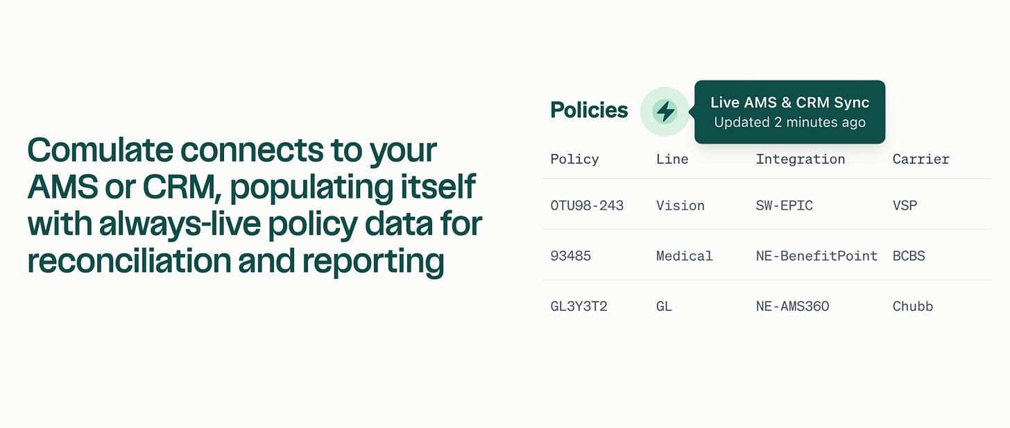Click the Carrier column header

(x=921, y=159)
